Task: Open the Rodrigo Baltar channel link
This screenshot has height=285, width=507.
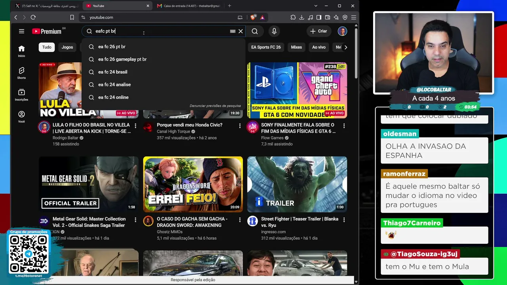Action: coord(65,138)
